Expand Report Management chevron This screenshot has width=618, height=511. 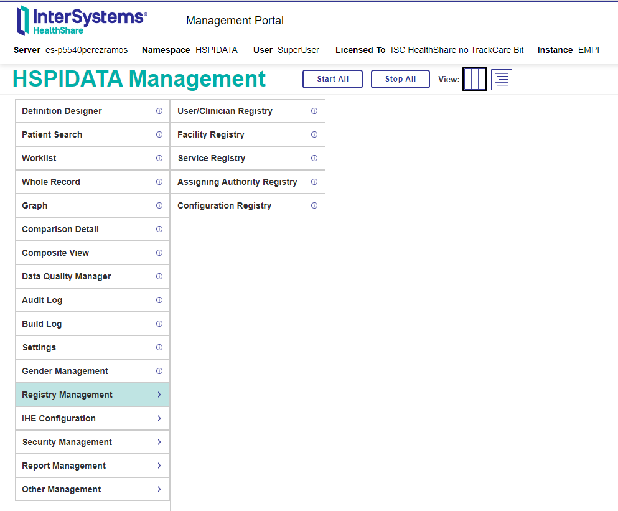[159, 466]
